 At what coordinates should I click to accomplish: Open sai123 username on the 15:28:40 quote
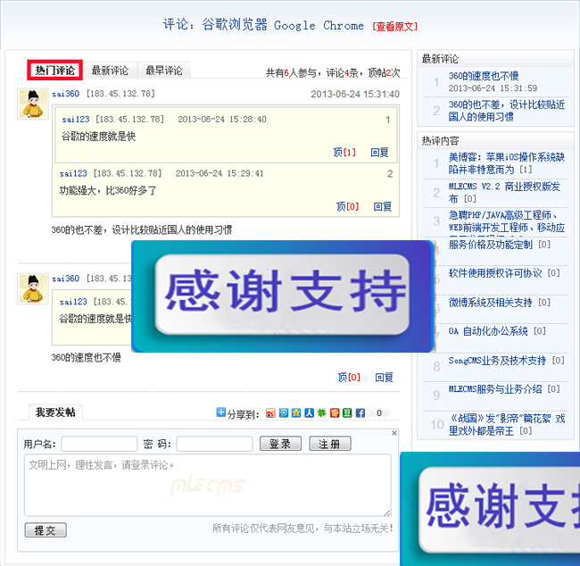pos(76,120)
